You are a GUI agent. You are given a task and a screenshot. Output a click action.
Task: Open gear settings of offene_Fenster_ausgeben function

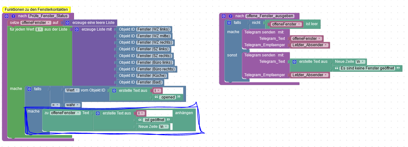coord(224,16)
